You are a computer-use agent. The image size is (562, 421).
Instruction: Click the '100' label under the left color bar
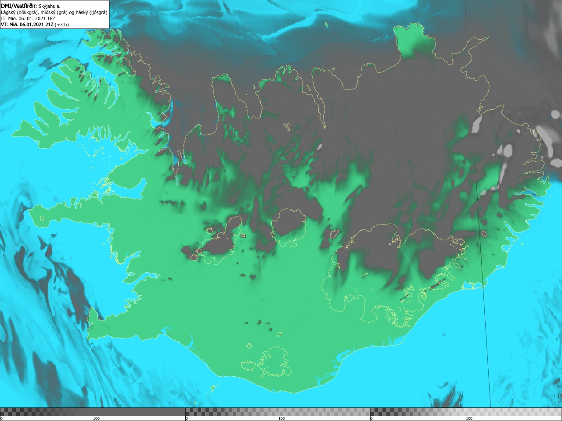[x=96, y=418]
